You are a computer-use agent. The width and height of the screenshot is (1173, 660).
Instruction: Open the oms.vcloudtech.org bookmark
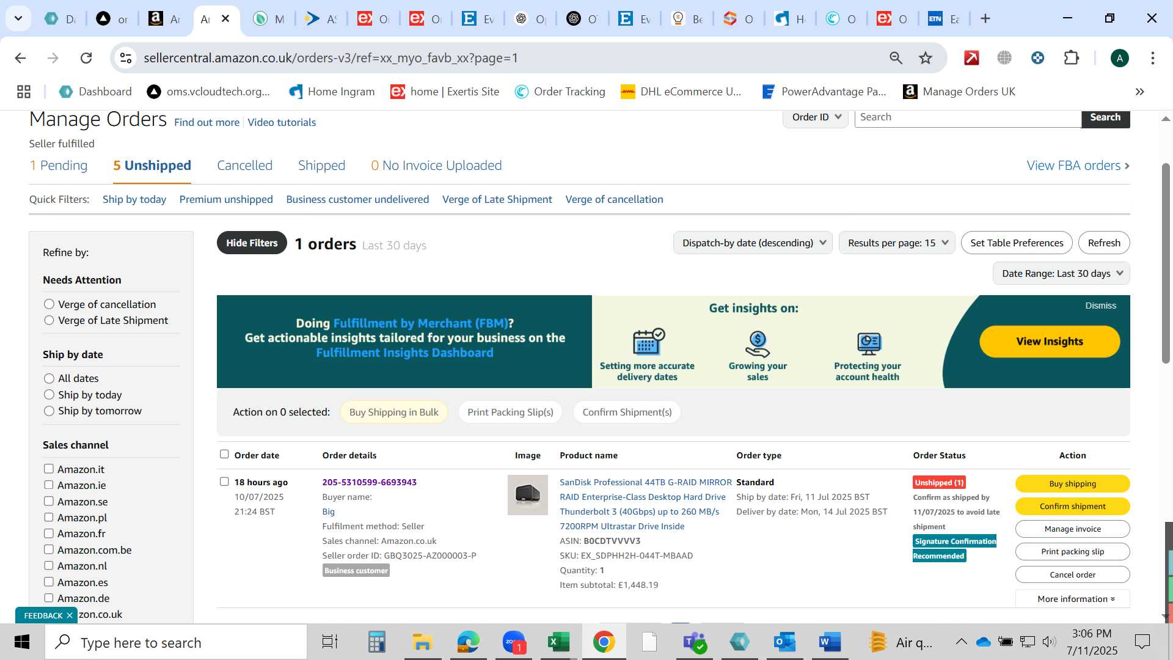[208, 92]
